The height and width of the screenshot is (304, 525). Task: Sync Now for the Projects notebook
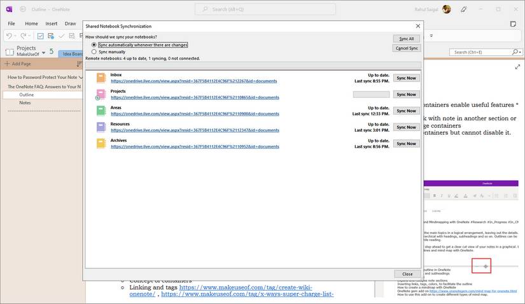coord(406,94)
